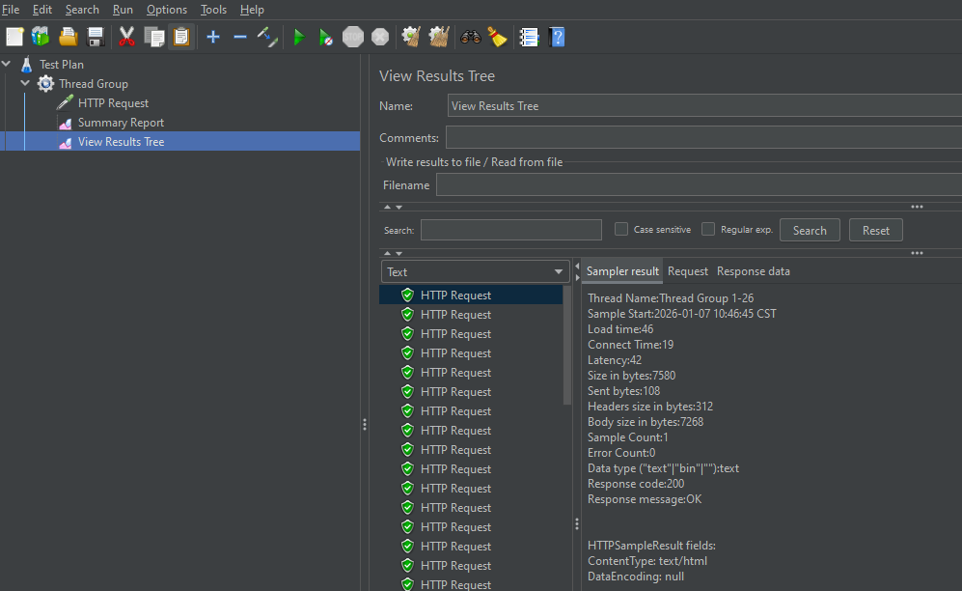Switch to the Sampler result tab
The height and width of the screenshot is (591, 962).
tap(622, 271)
